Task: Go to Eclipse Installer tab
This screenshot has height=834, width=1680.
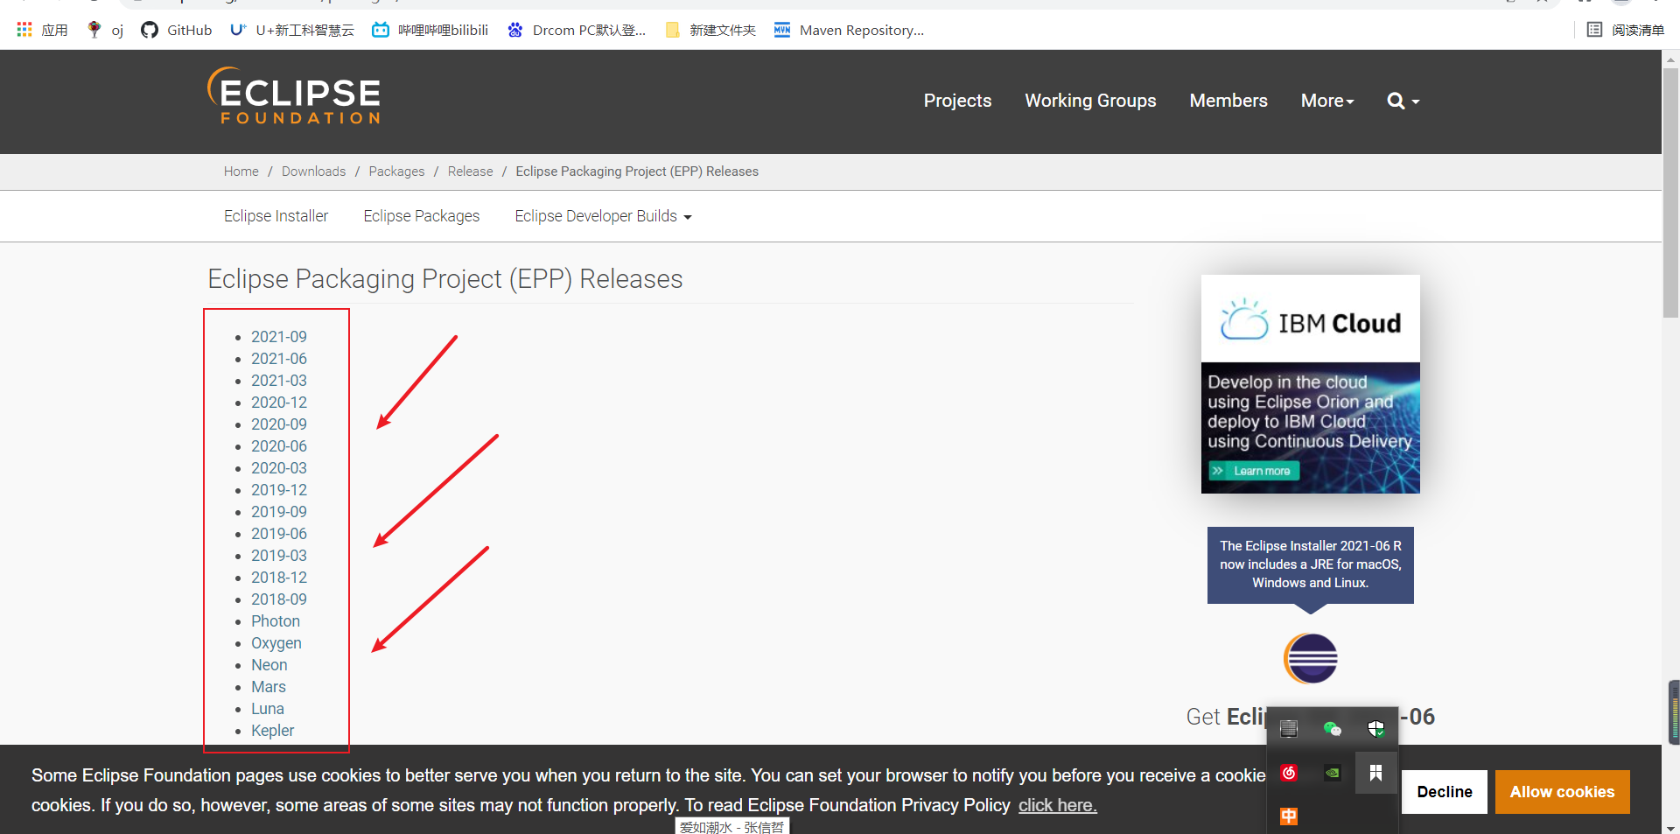Action: (276, 216)
